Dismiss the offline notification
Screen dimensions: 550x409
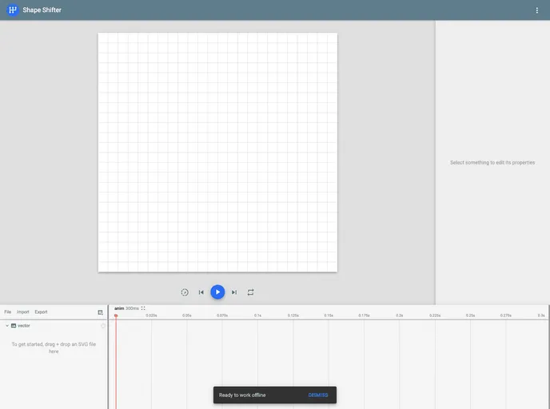[318, 395]
